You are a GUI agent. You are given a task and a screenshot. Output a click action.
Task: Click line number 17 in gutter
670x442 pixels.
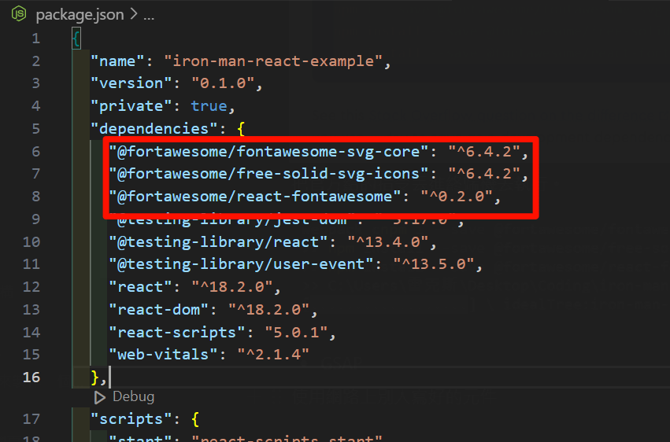pos(31,419)
